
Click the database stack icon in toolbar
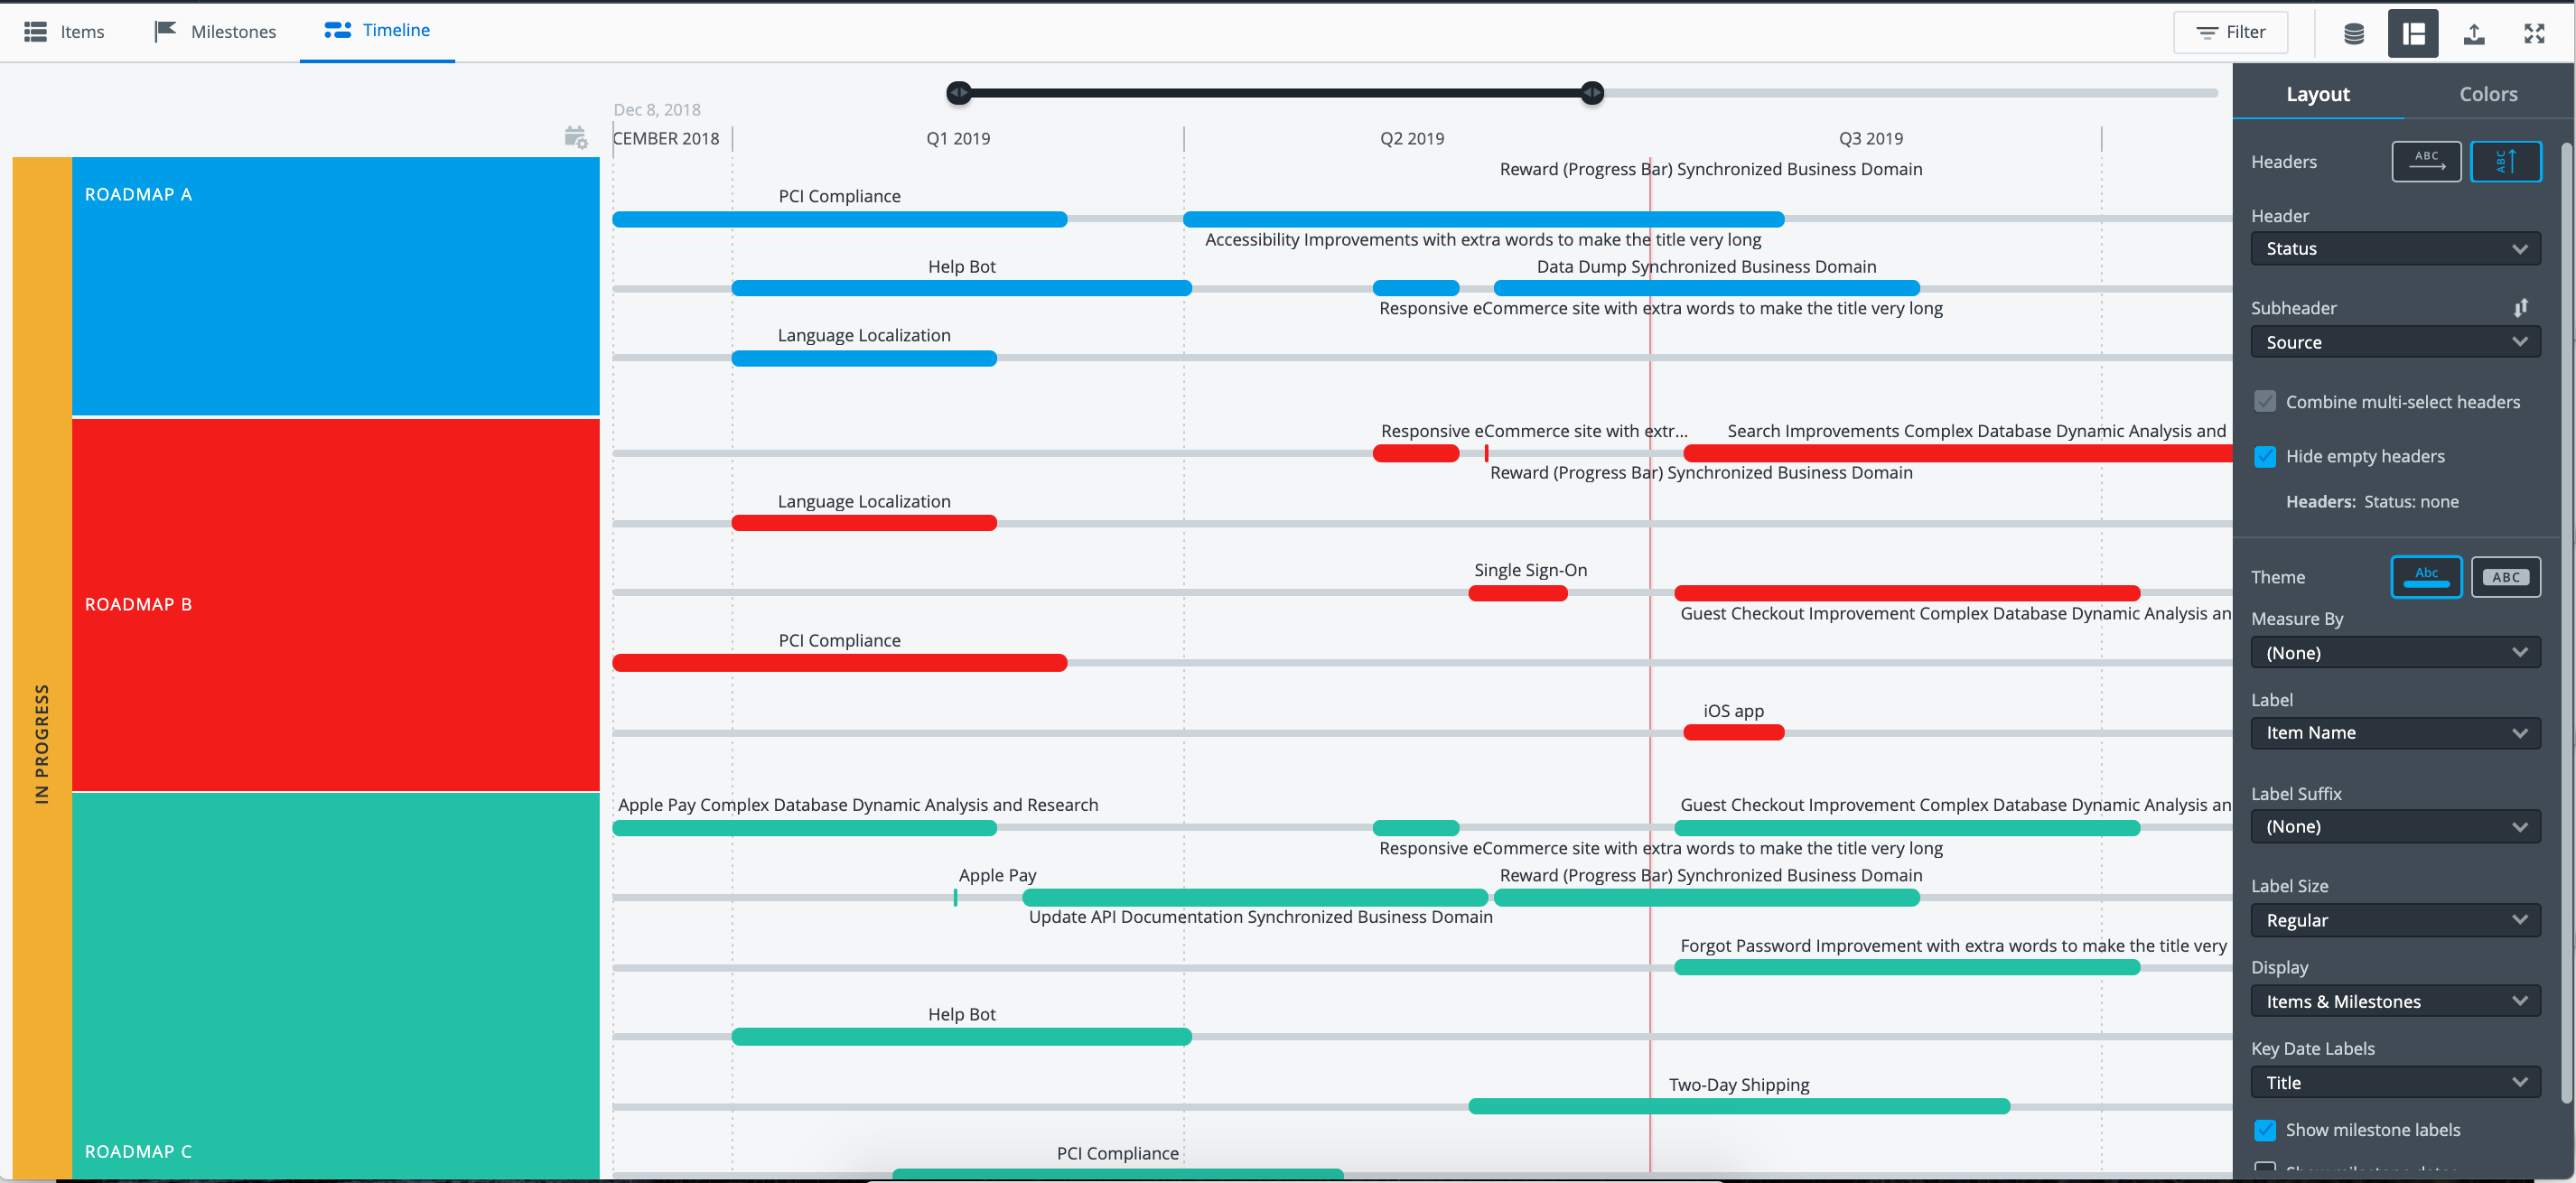tap(2354, 33)
